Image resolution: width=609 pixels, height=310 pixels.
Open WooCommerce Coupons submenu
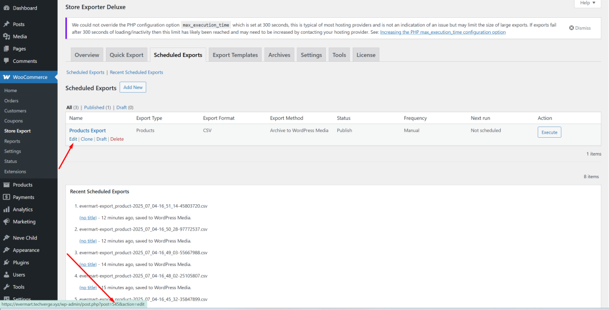(14, 121)
